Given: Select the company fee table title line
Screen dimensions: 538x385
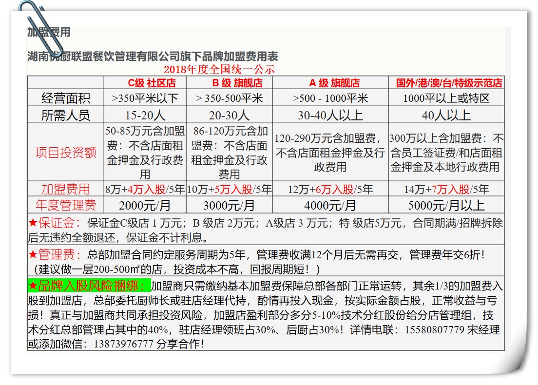Looking at the screenshot, I should tap(153, 57).
